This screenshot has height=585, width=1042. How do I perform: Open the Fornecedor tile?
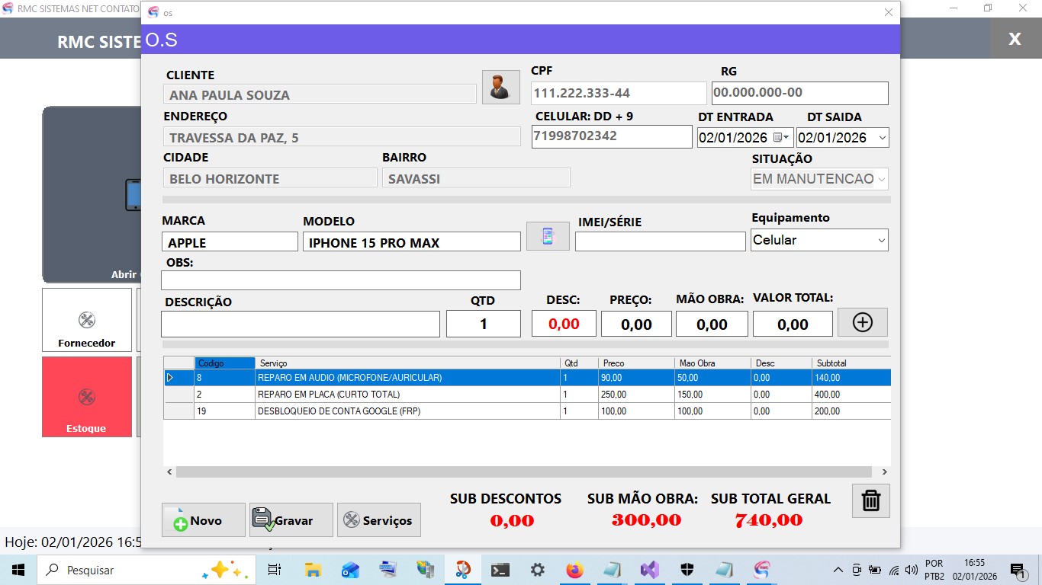pyautogui.click(x=86, y=320)
